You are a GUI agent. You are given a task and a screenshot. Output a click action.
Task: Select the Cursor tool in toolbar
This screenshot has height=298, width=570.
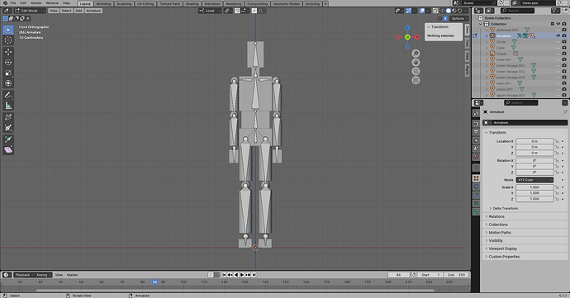point(8,40)
